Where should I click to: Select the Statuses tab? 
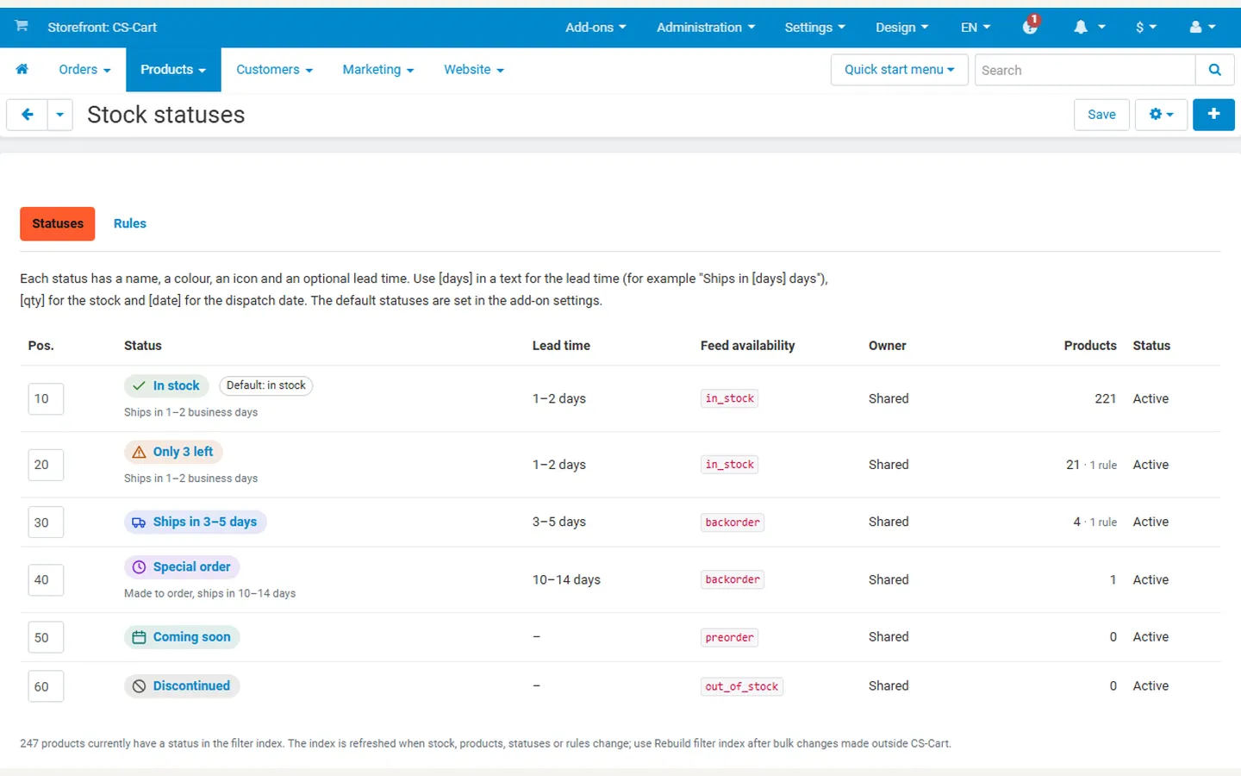(x=58, y=223)
